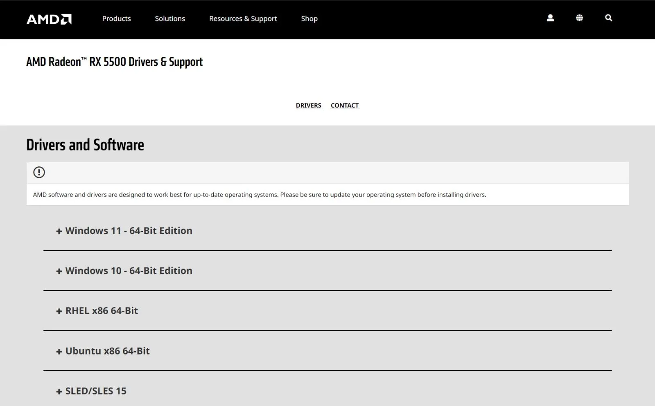Image resolution: width=655 pixels, height=406 pixels.
Task: Expand Windows 11 - 64-Bit Edition label
Action: point(129,231)
